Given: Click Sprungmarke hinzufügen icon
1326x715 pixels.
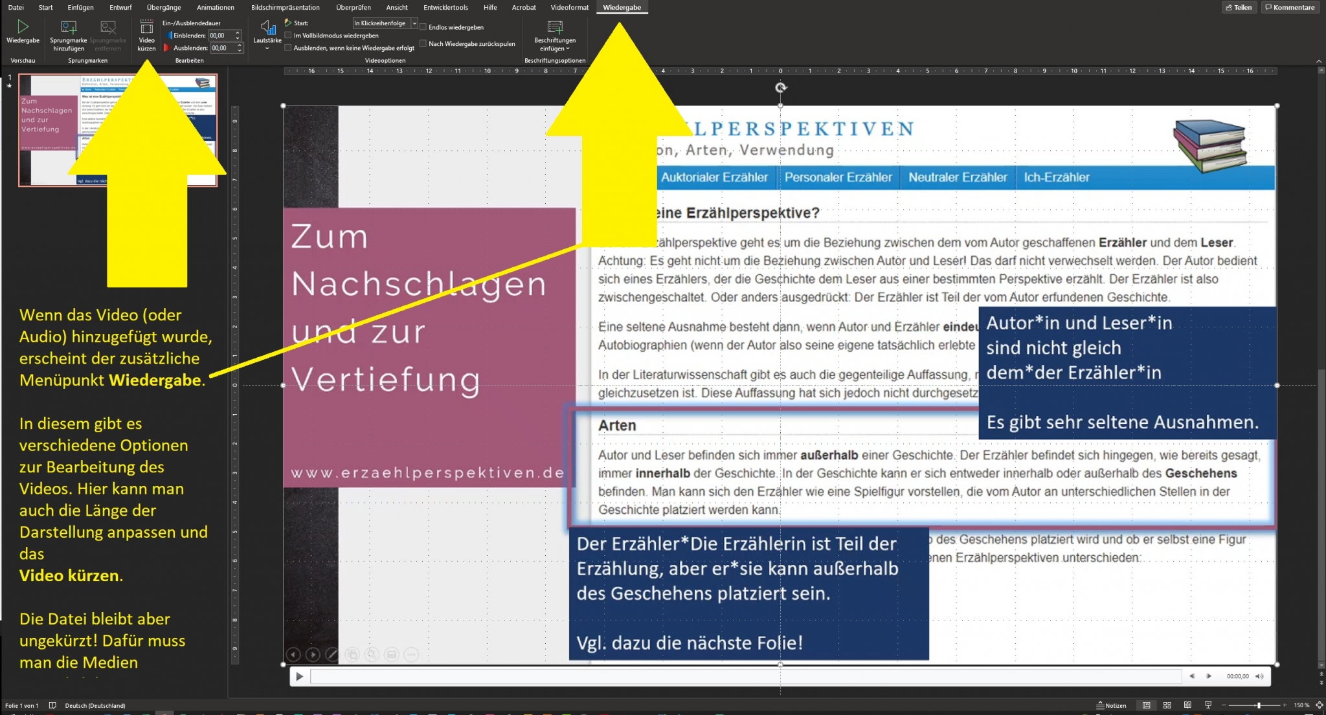Looking at the screenshot, I should (68, 28).
